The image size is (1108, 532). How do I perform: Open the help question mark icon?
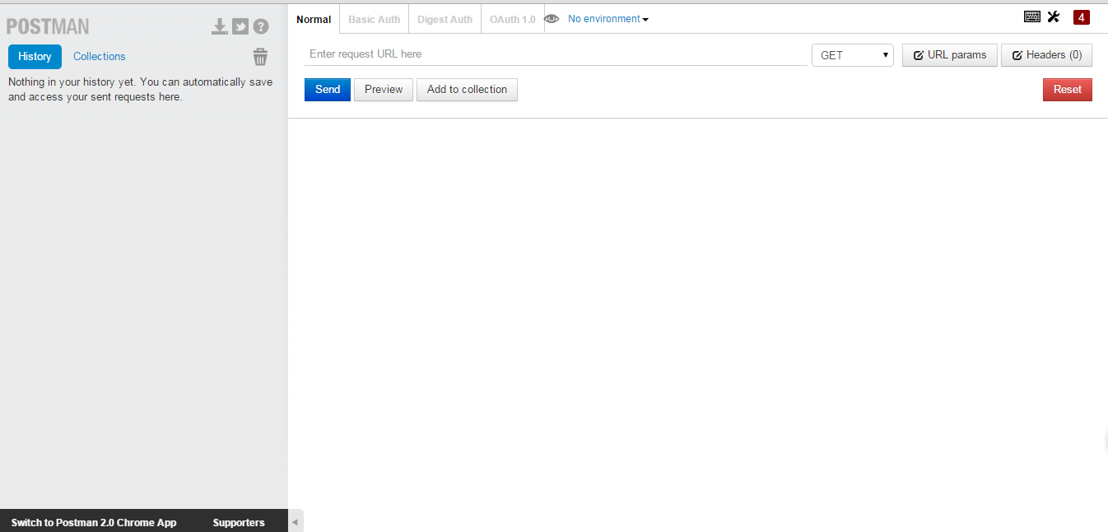point(261,26)
